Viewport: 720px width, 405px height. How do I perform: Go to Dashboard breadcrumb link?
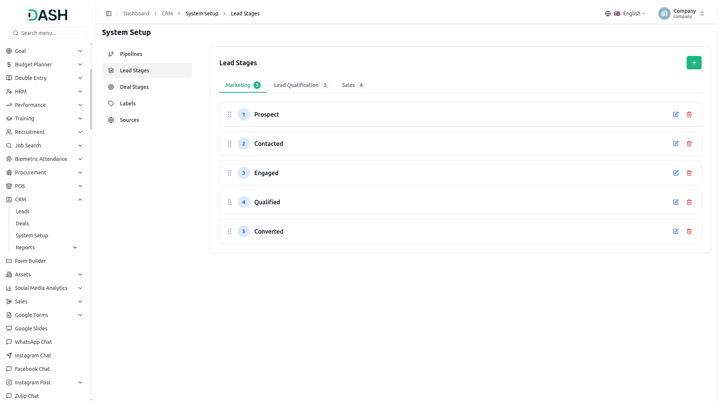click(x=136, y=13)
